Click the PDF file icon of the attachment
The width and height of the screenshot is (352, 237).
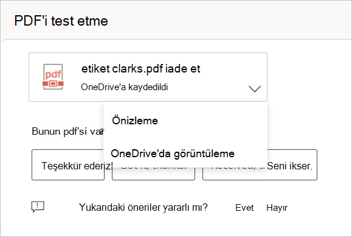tap(53, 77)
